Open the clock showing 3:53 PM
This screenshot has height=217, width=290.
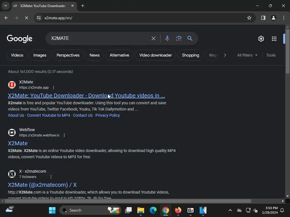pos(270,210)
